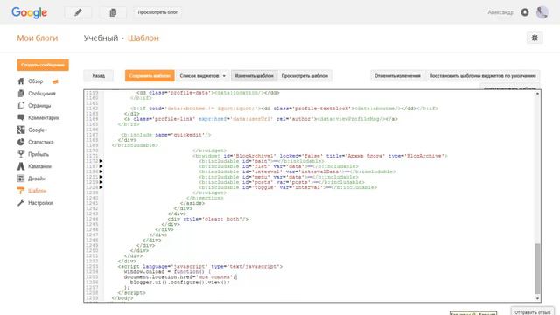
Task: Click the closing </b:section> tag line
Action: pos(205,198)
